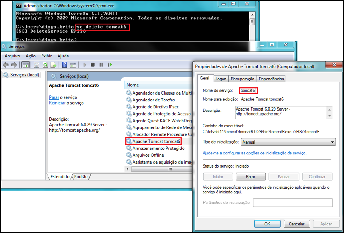Click the Nome column header

pyautogui.click(x=158, y=85)
